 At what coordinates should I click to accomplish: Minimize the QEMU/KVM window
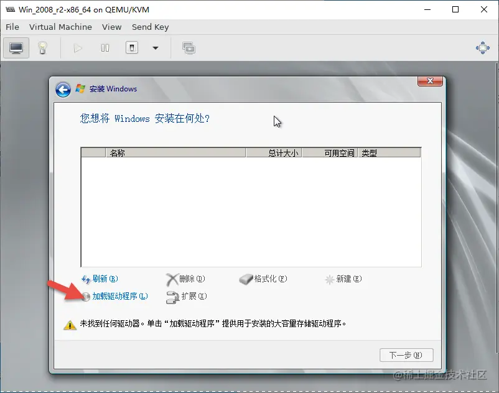click(427, 9)
